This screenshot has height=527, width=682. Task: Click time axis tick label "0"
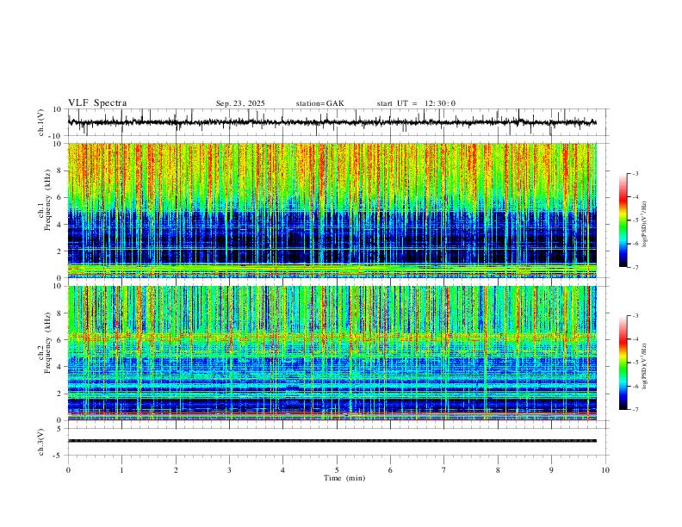(x=68, y=470)
